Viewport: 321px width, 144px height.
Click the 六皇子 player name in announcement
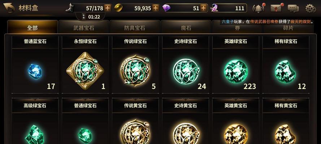click(227, 22)
